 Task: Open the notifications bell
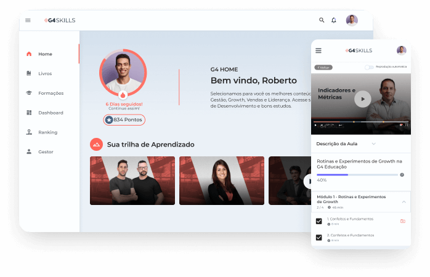(x=334, y=20)
